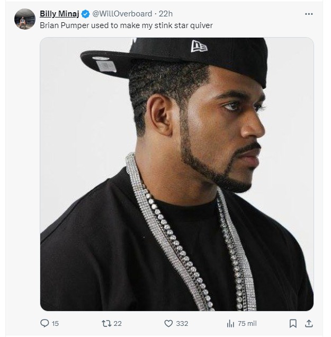
Task: Click the reply speech bubble icon
Action: pos(45,323)
